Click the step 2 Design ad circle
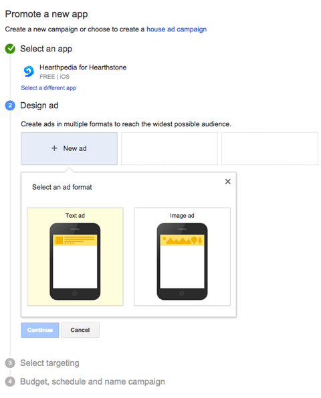Screen dimensions: 321x398 pos(10,106)
